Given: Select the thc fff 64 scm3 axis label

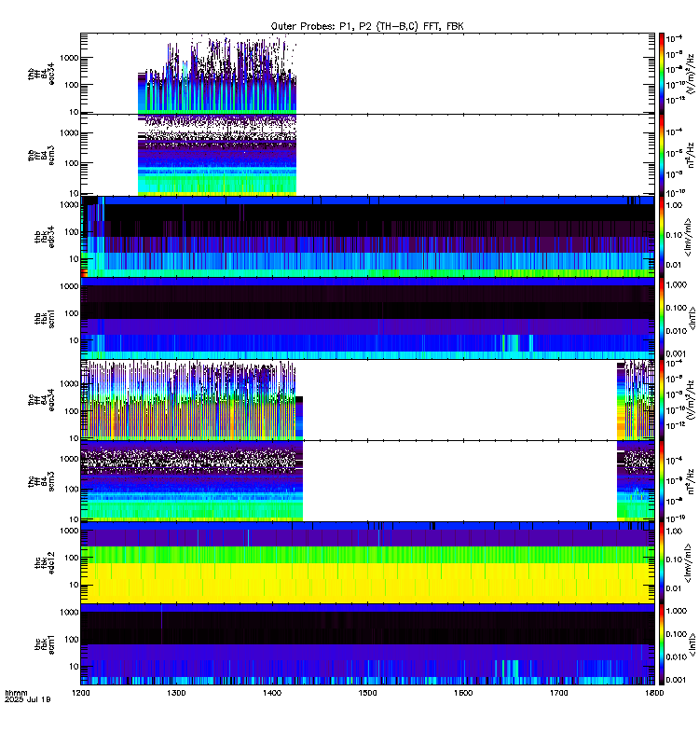Looking at the screenshot, I should click(x=41, y=481).
